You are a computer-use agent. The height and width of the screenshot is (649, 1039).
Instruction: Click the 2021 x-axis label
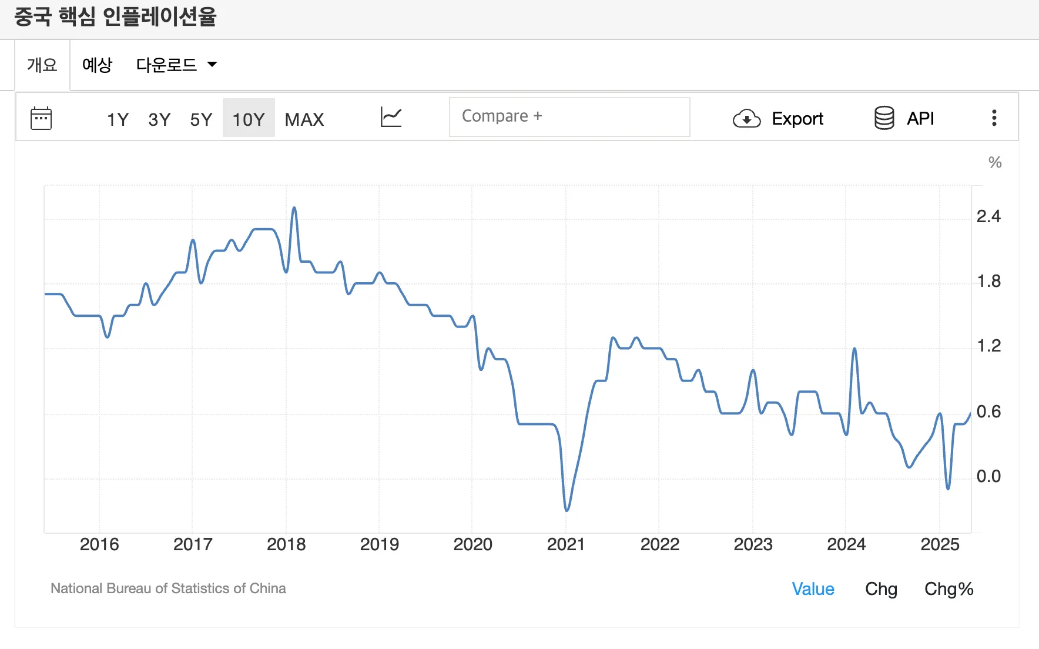tap(566, 544)
